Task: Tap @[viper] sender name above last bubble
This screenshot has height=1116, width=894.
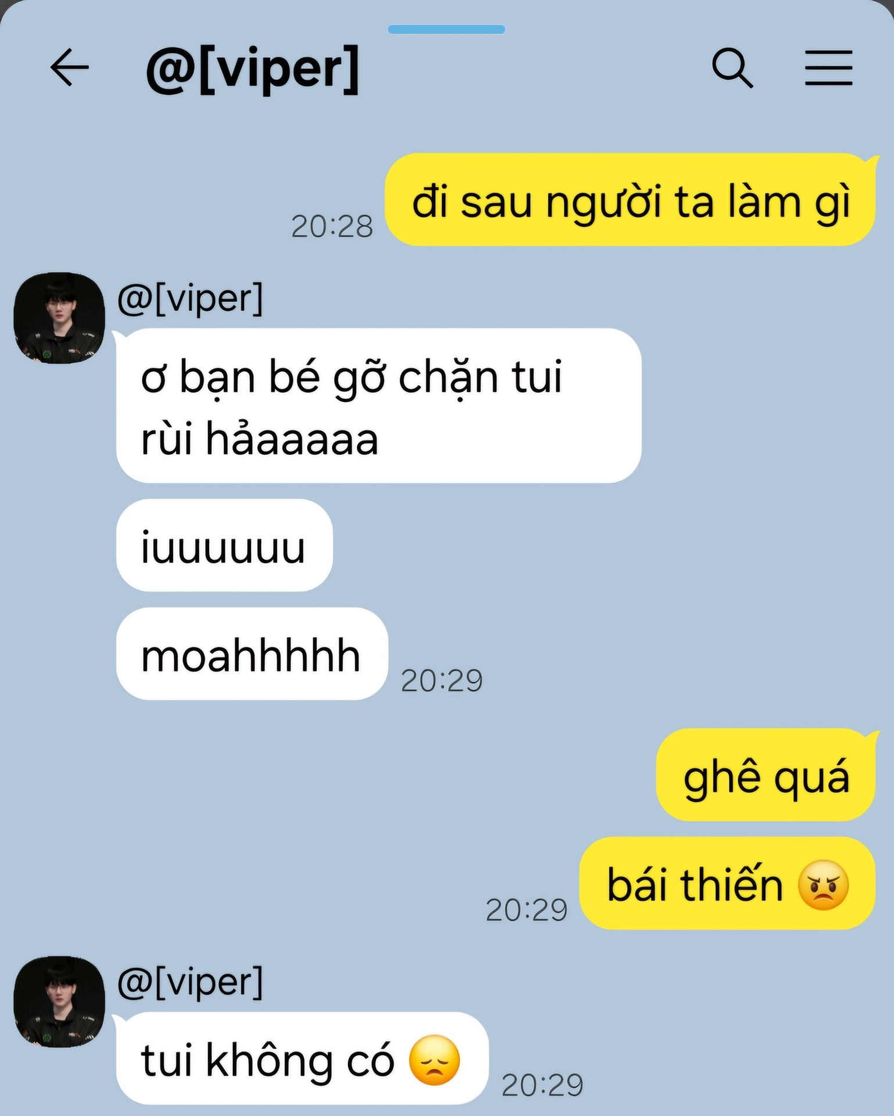Action: [190, 982]
